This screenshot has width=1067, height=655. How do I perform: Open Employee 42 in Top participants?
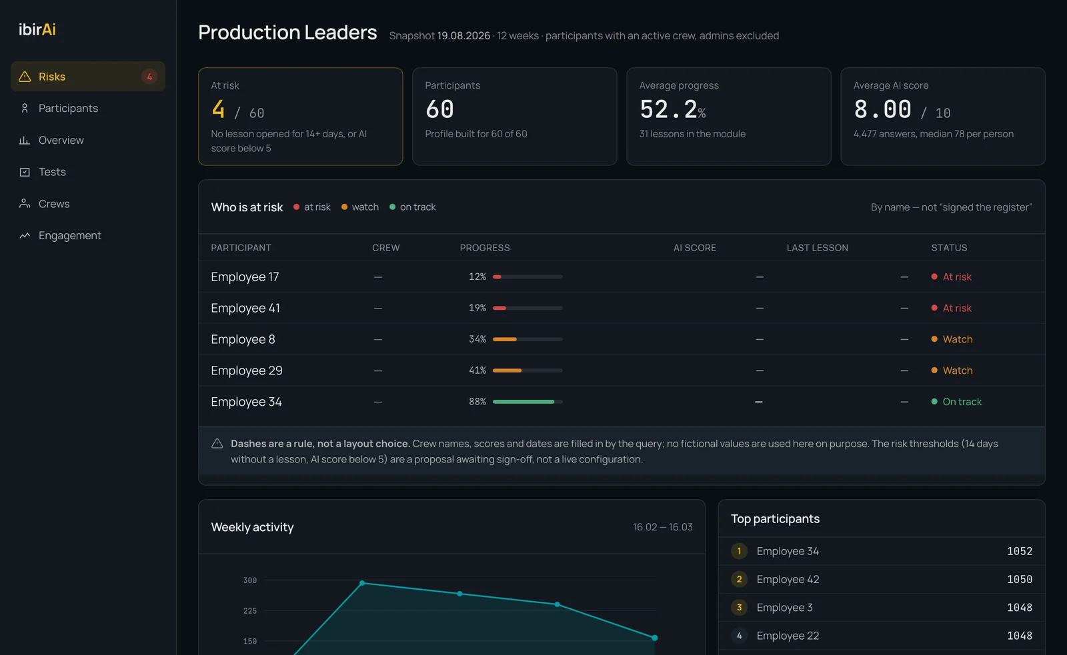(x=788, y=579)
